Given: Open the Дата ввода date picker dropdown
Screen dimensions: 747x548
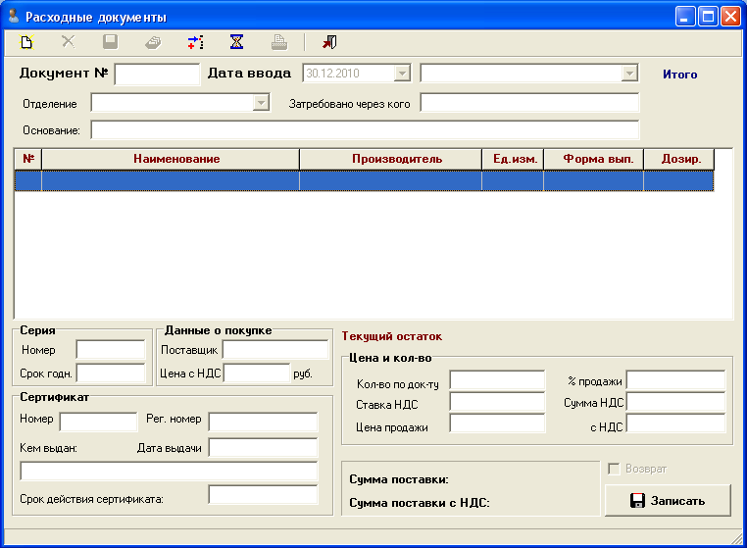Looking at the screenshot, I should [x=402, y=74].
